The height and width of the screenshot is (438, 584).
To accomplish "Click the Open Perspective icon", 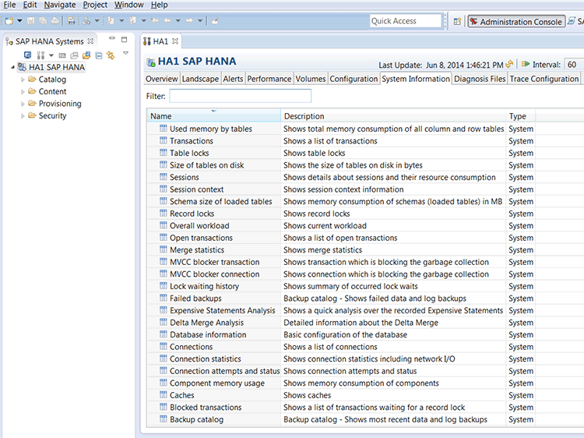I will pyautogui.click(x=457, y=21).
